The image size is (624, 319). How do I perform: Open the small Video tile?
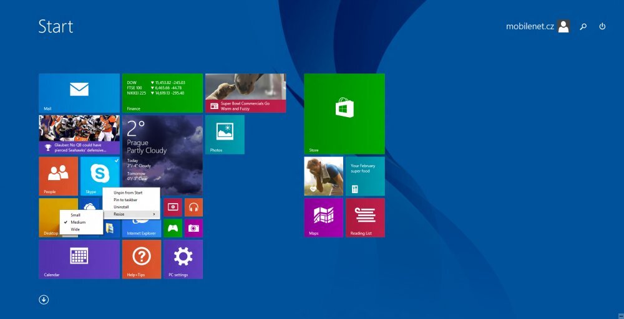pyautogui.click(x=173, y=207)
